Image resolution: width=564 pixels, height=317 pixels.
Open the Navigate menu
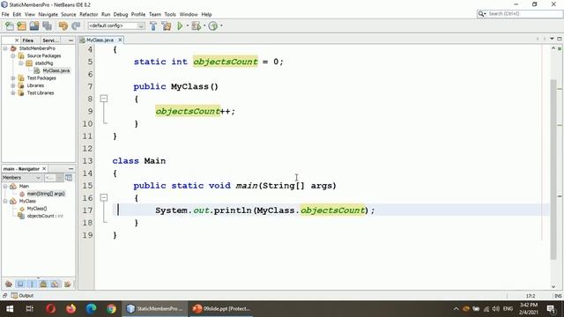(x=48, y=14)
